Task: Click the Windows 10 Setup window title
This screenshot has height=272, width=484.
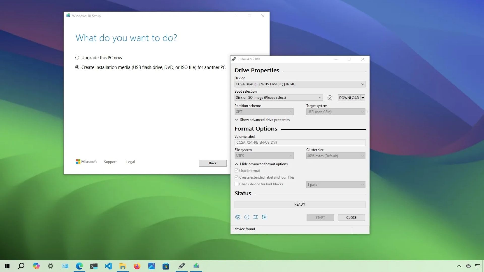Action: (x=86, y=16)
